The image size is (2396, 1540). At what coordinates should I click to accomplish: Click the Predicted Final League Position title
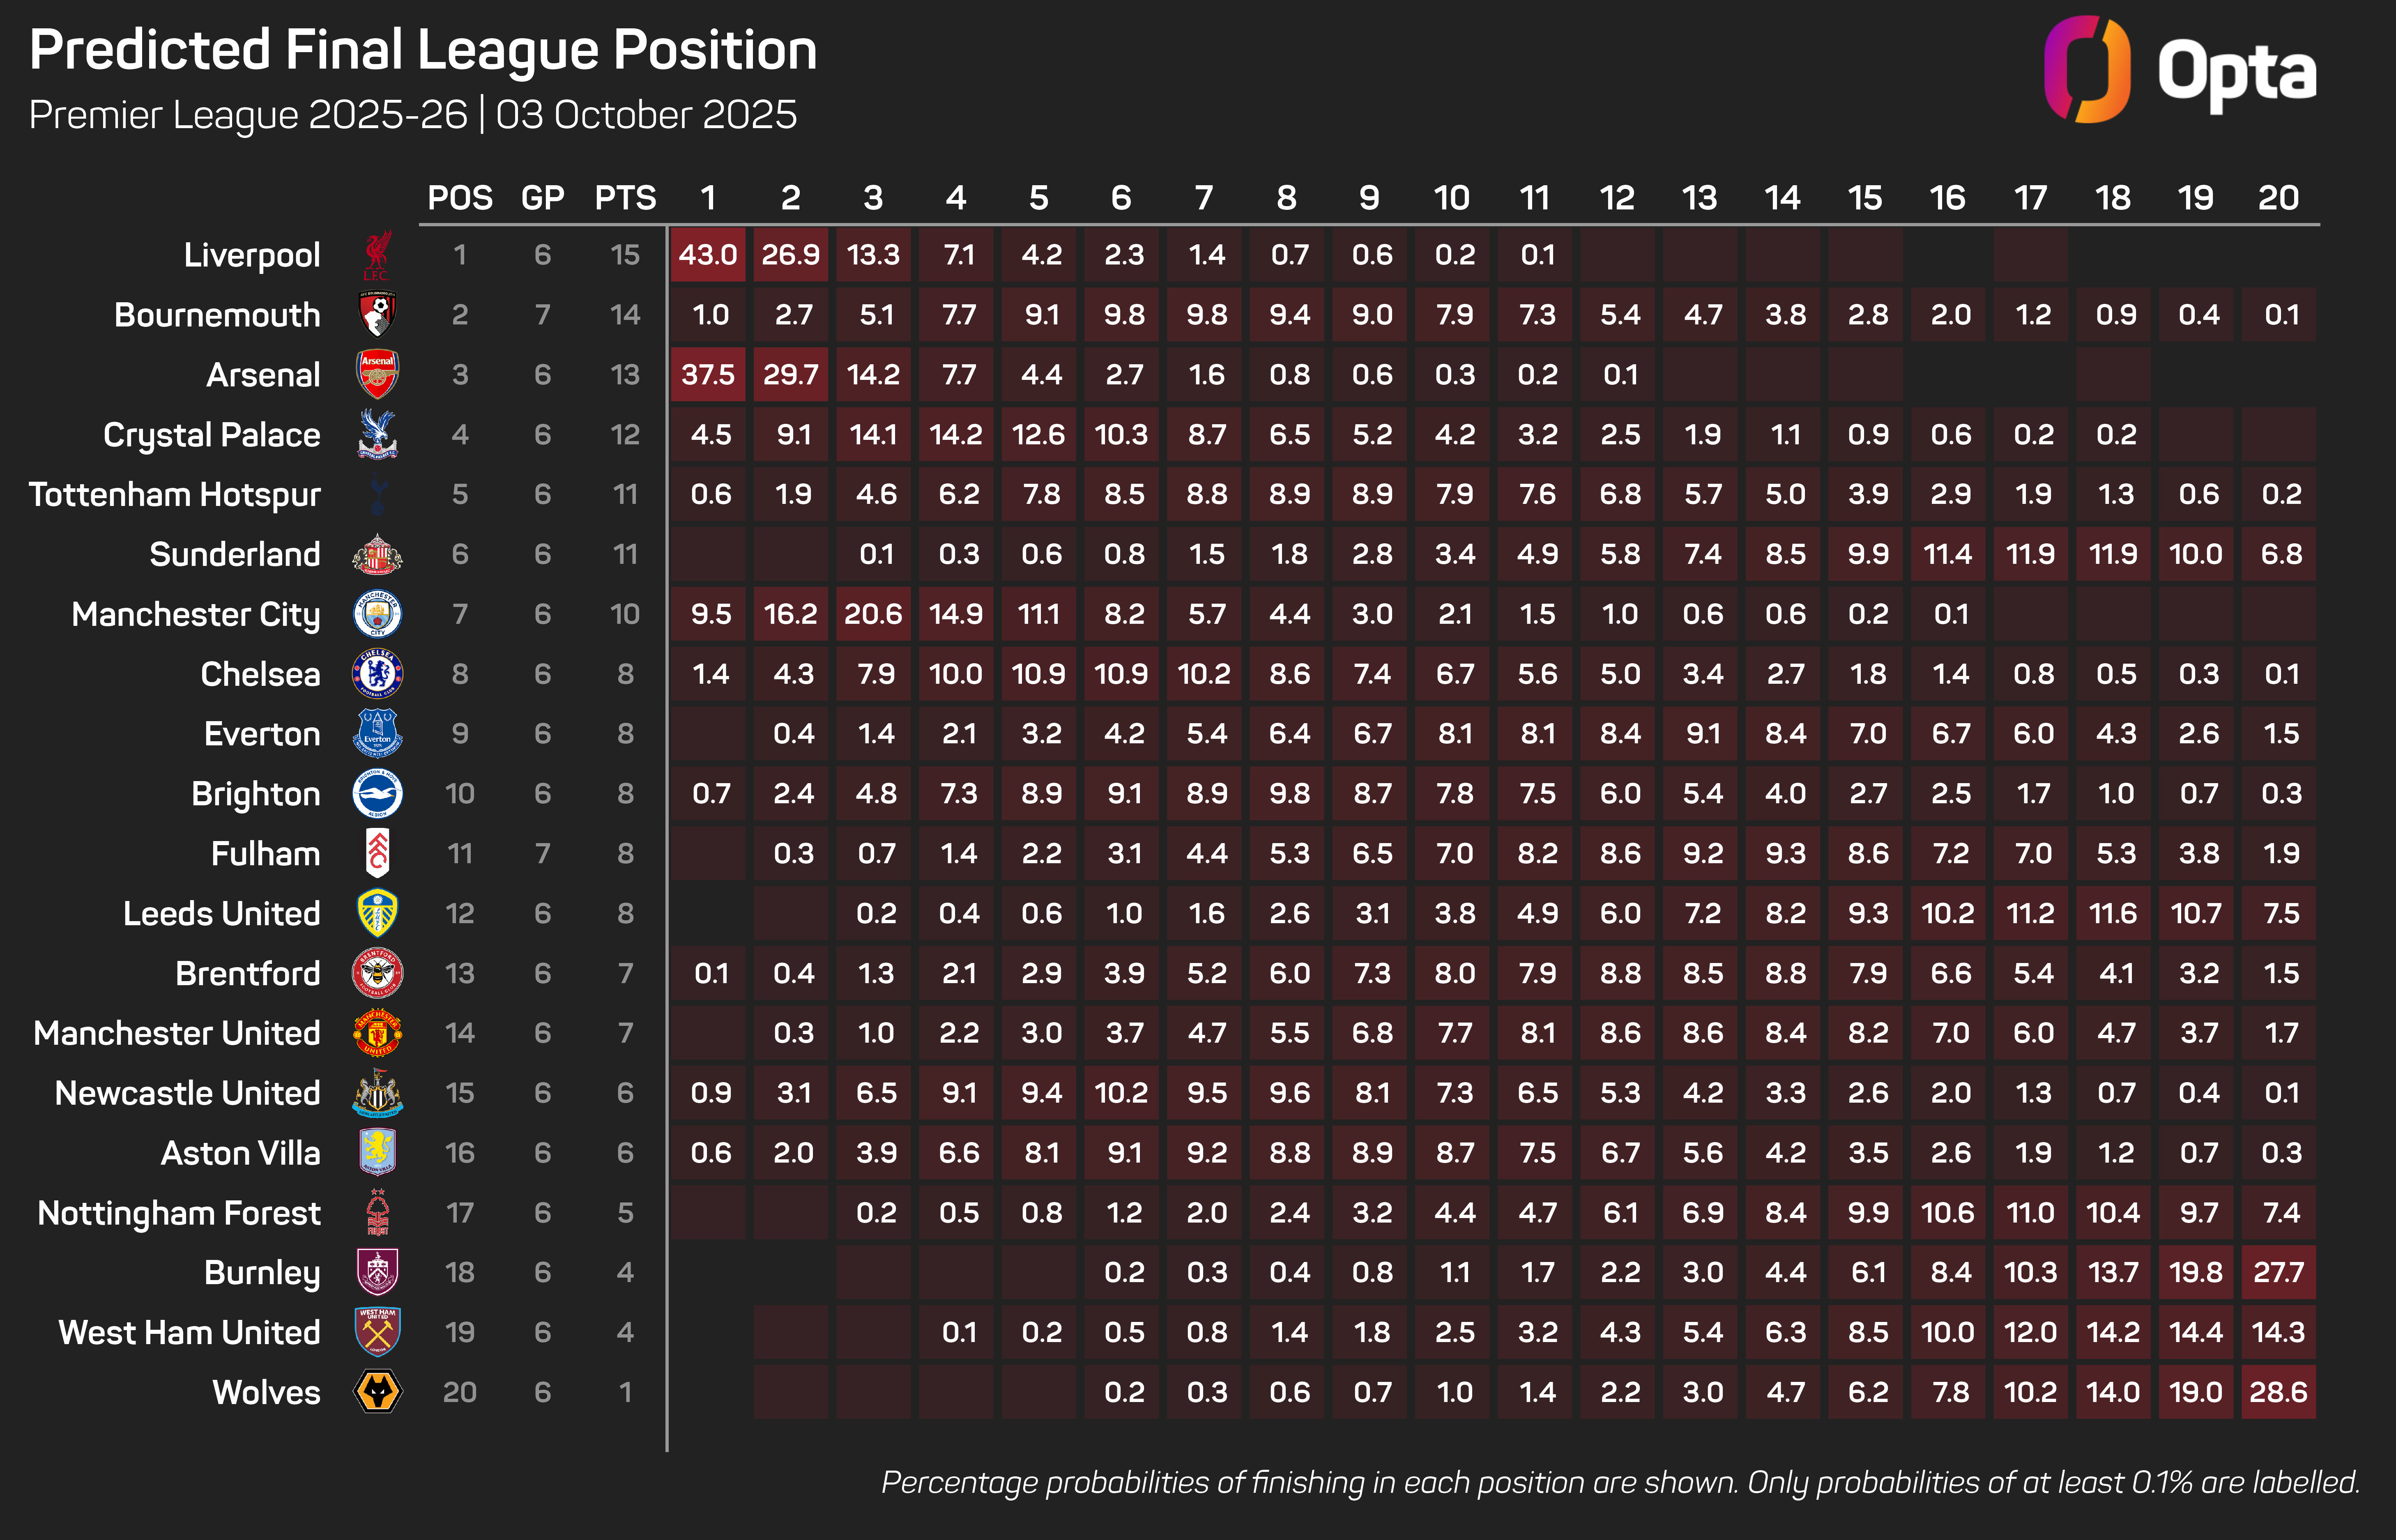tap(423, 50)
